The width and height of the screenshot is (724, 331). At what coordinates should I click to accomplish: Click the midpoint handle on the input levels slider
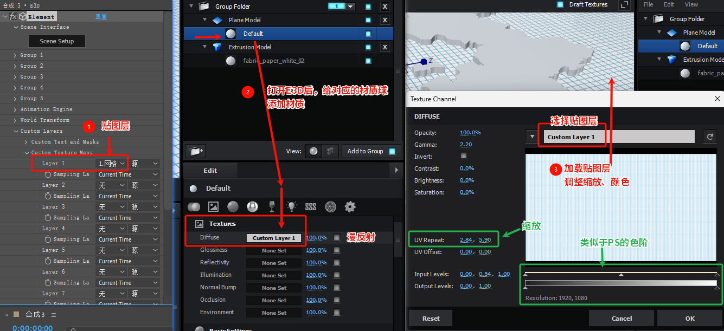point(621,275)
